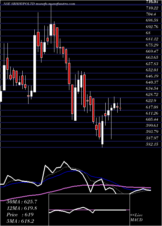162x226 pixels.
Task: Click the 593.79 price axis label
Action: click(152, 132)
